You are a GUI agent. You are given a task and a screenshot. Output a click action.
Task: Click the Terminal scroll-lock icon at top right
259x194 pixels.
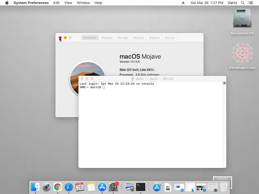[225, 83]
